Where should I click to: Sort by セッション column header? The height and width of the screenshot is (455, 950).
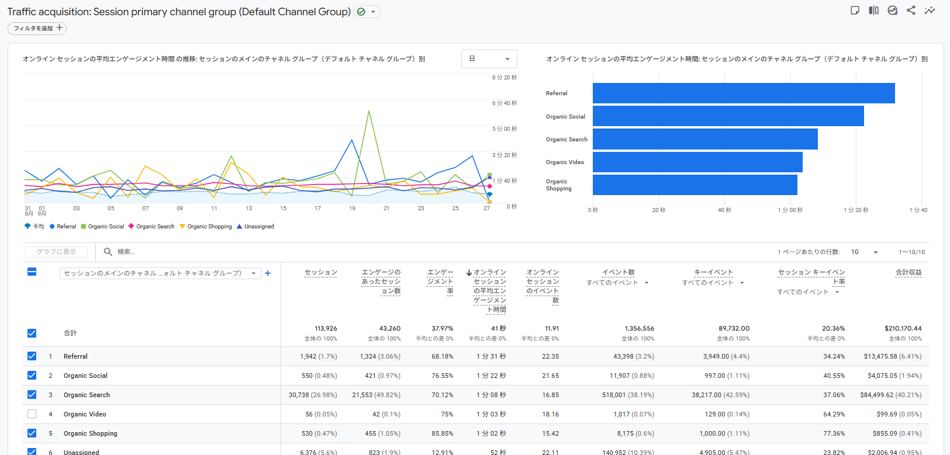pyautogui.click(x=321, y=273)
